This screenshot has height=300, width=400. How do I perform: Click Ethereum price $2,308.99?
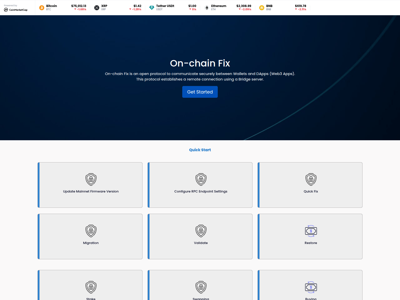244,6
